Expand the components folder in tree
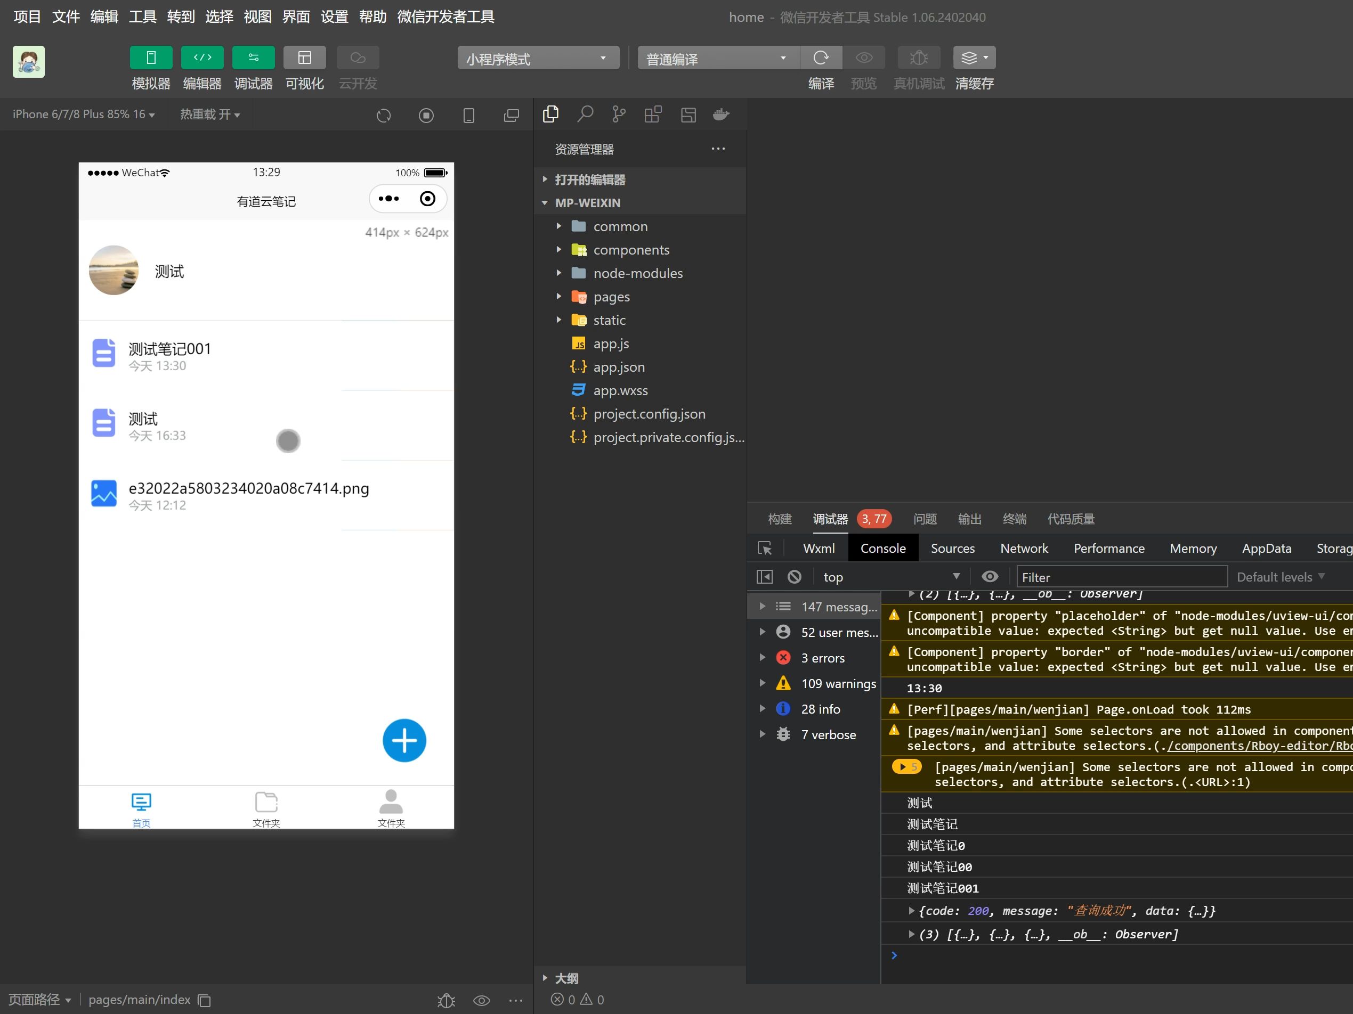1353x1014 pixels. (x=558, y=249)
